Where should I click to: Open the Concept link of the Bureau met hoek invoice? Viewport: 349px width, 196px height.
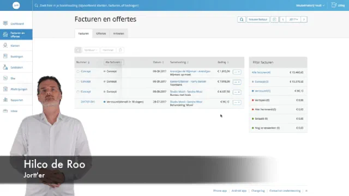tap(86, 91)
